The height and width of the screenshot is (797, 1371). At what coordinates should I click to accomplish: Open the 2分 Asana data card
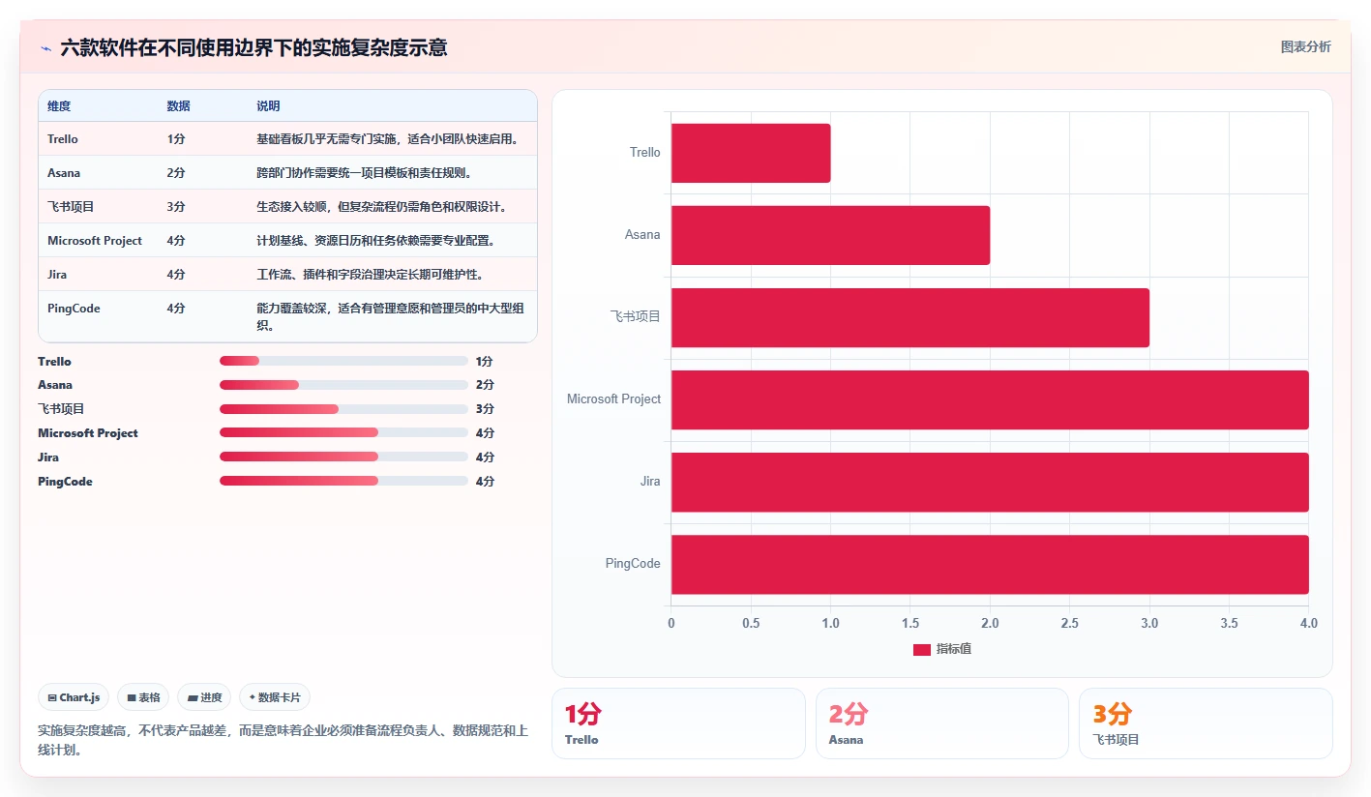tap(942, 723)
